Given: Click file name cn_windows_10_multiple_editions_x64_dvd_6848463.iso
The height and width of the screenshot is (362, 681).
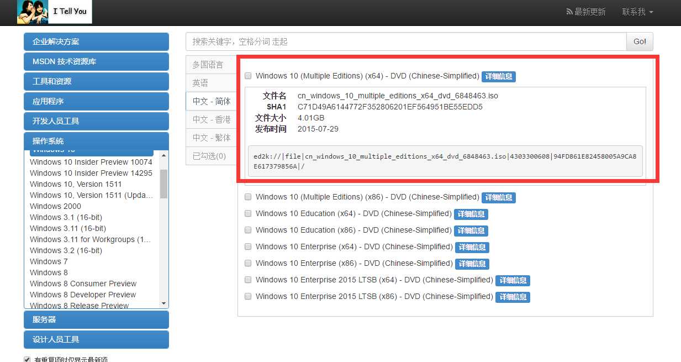Looking at the screenshot, I should pyautogui.click(x=398, y=96).
